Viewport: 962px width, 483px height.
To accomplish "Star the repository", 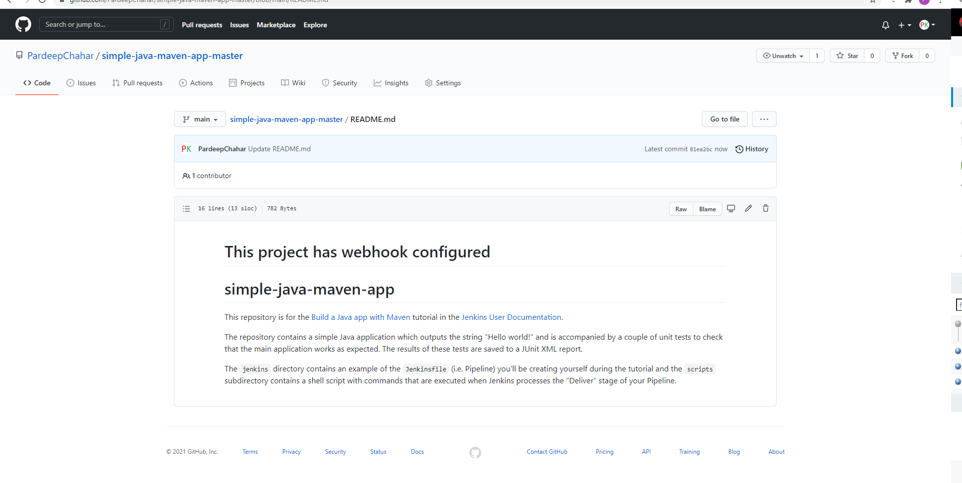I will pos(848,56).
